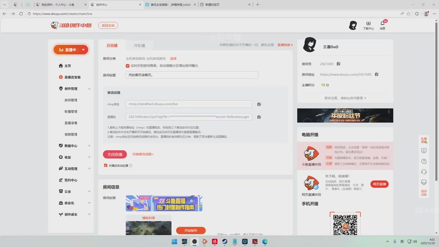This screenshot has width=439, height=247.
Task: Open the help circle icon in floating sidebar
Action: pos(424,161)
